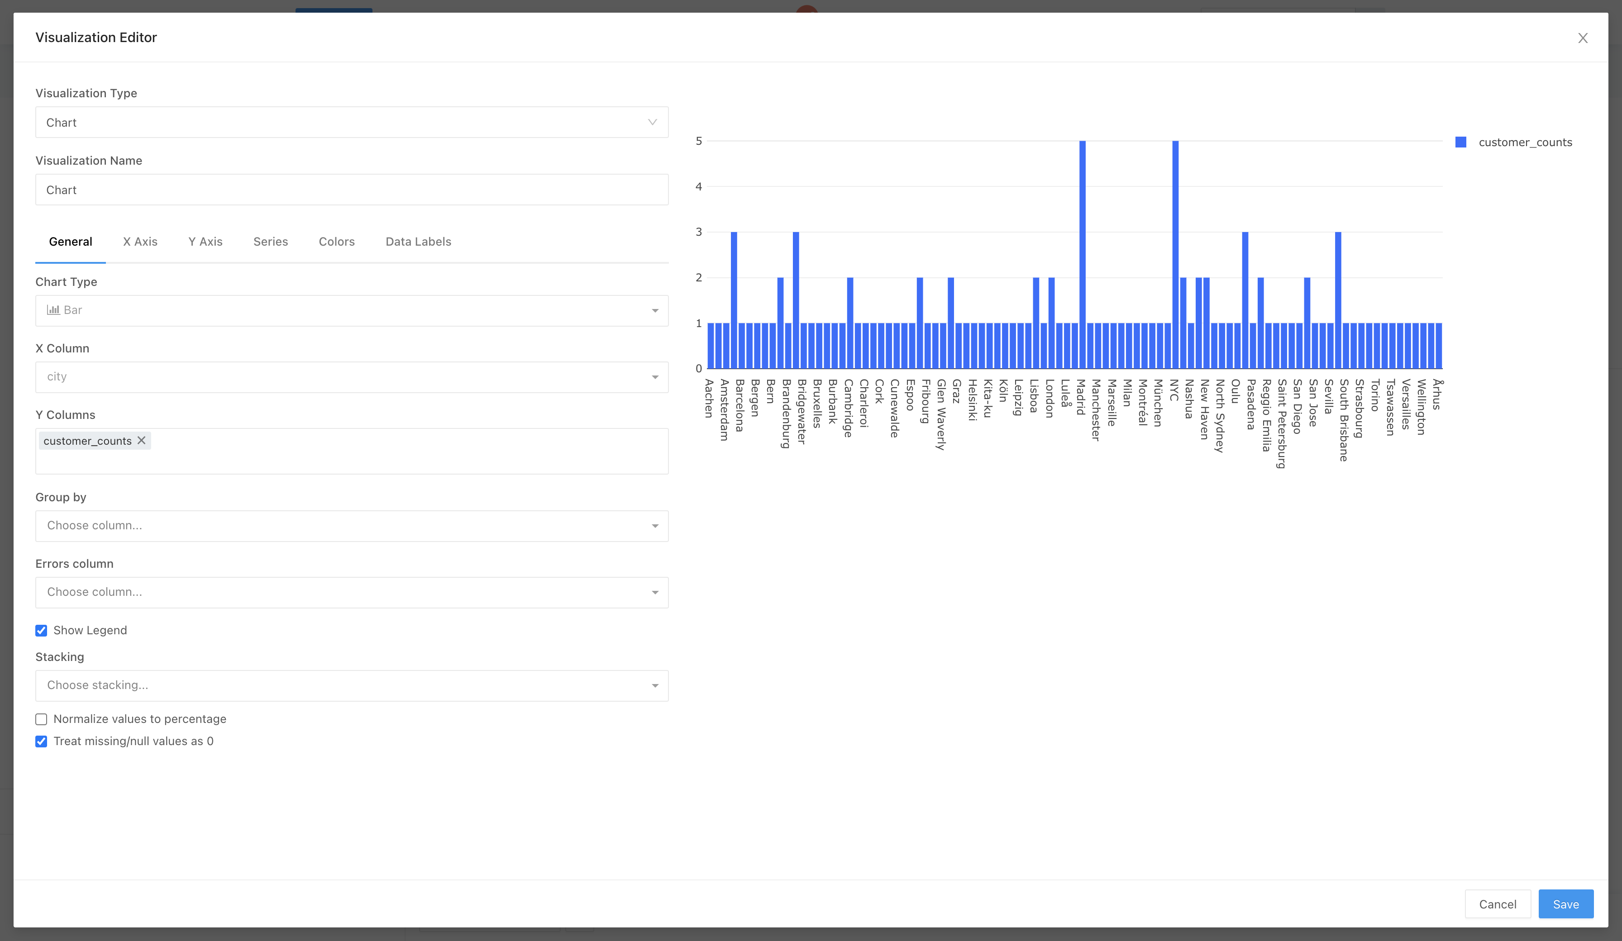Enable Normalize values to percentage
1622x941 pixels.
coord(41,719)
